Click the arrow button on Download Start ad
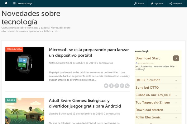Image resolution: width=187 pixels, height=124 pixels. point(176,58)
